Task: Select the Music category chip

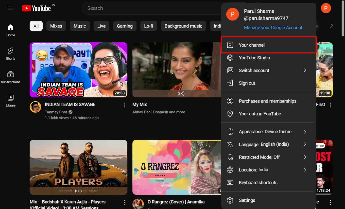Action: pyautogui.click(x=80, y=26)
